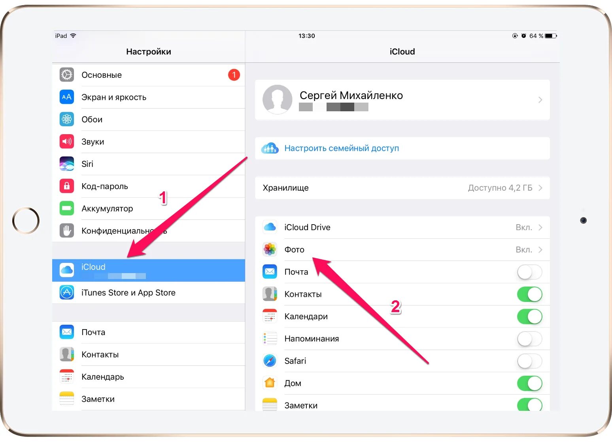Viewport: 612px width, 442px height.
Task: Turn off Календари iCloud switch
Action: [530, 317]
